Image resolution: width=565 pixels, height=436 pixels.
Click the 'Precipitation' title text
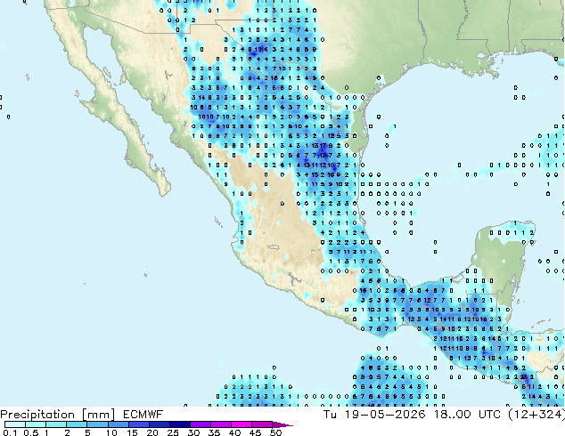[x=37, y=415]
